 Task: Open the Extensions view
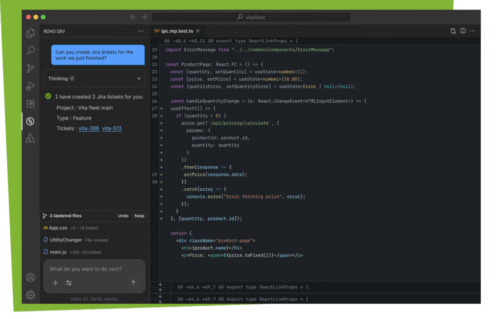tap(31, 104)
